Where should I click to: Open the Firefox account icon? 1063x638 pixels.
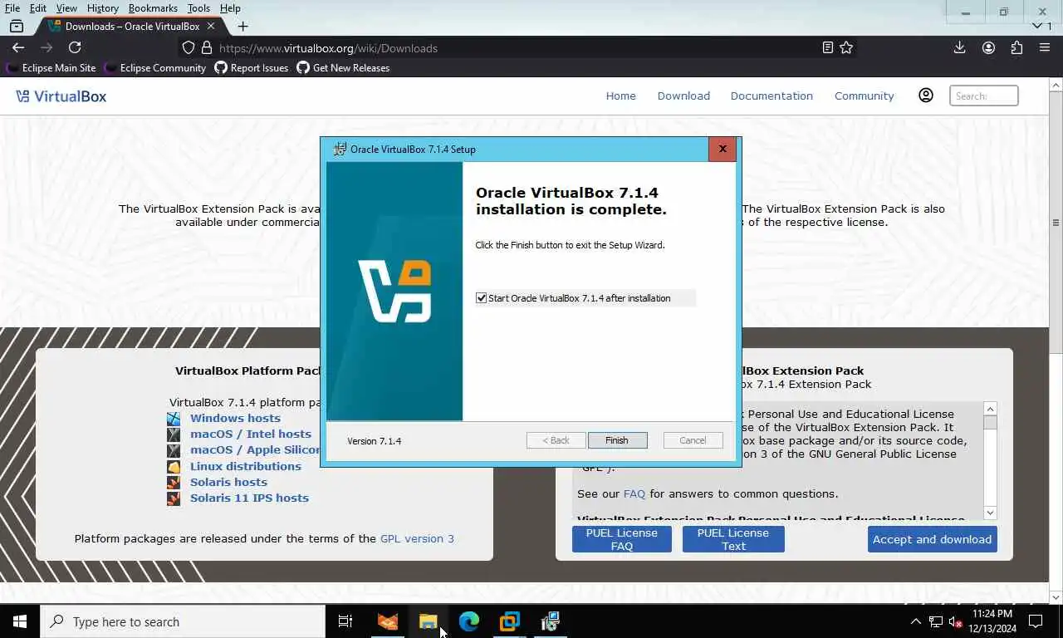pyautogui.click(x=988, y=48)
